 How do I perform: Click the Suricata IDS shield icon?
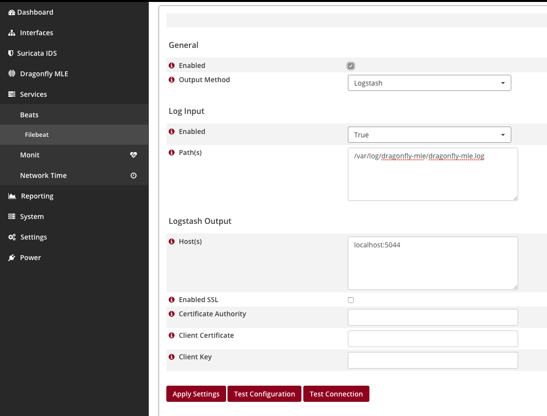click(x=11, y=53)
